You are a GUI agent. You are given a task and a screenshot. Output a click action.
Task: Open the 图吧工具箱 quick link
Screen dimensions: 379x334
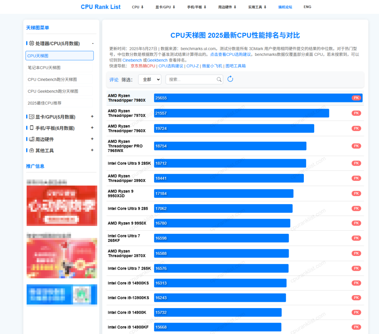(235, 66)
